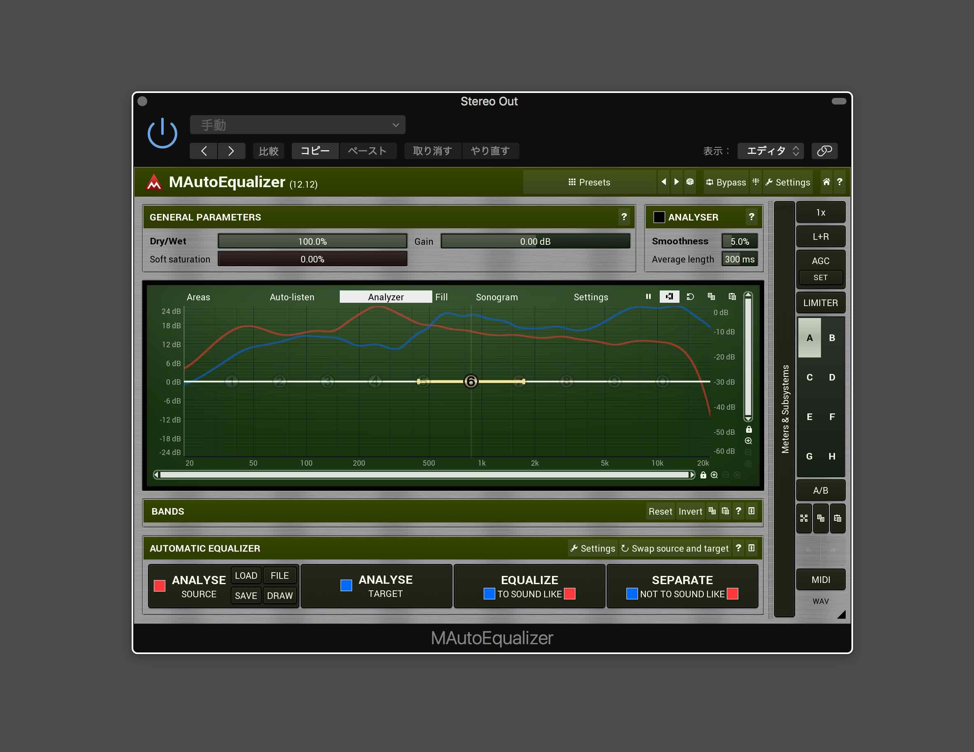Click the graph reset arrow icon
Viewport: 974px width, 752px height.
(x=690, y=297)
